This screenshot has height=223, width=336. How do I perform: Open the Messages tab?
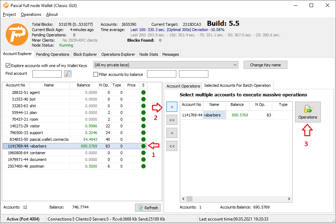pyautogui.click(x=170, y=54)
